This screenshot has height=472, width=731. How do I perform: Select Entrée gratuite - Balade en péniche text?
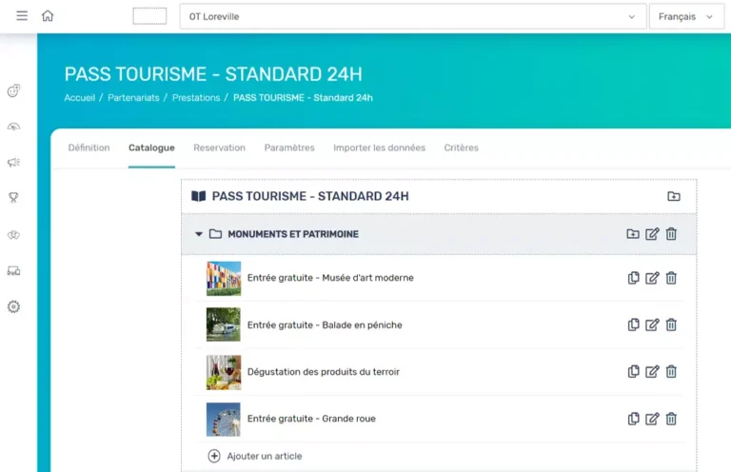[325, 324]
